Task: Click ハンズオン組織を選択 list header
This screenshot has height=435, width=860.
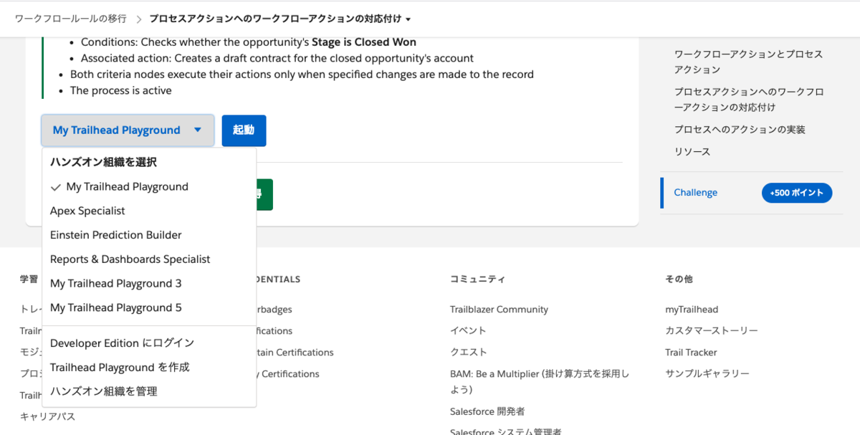Action: (103, 162)
